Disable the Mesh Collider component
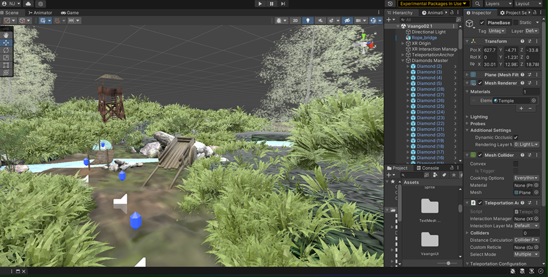This screenshot has width=548, height=277. [480, 155]
